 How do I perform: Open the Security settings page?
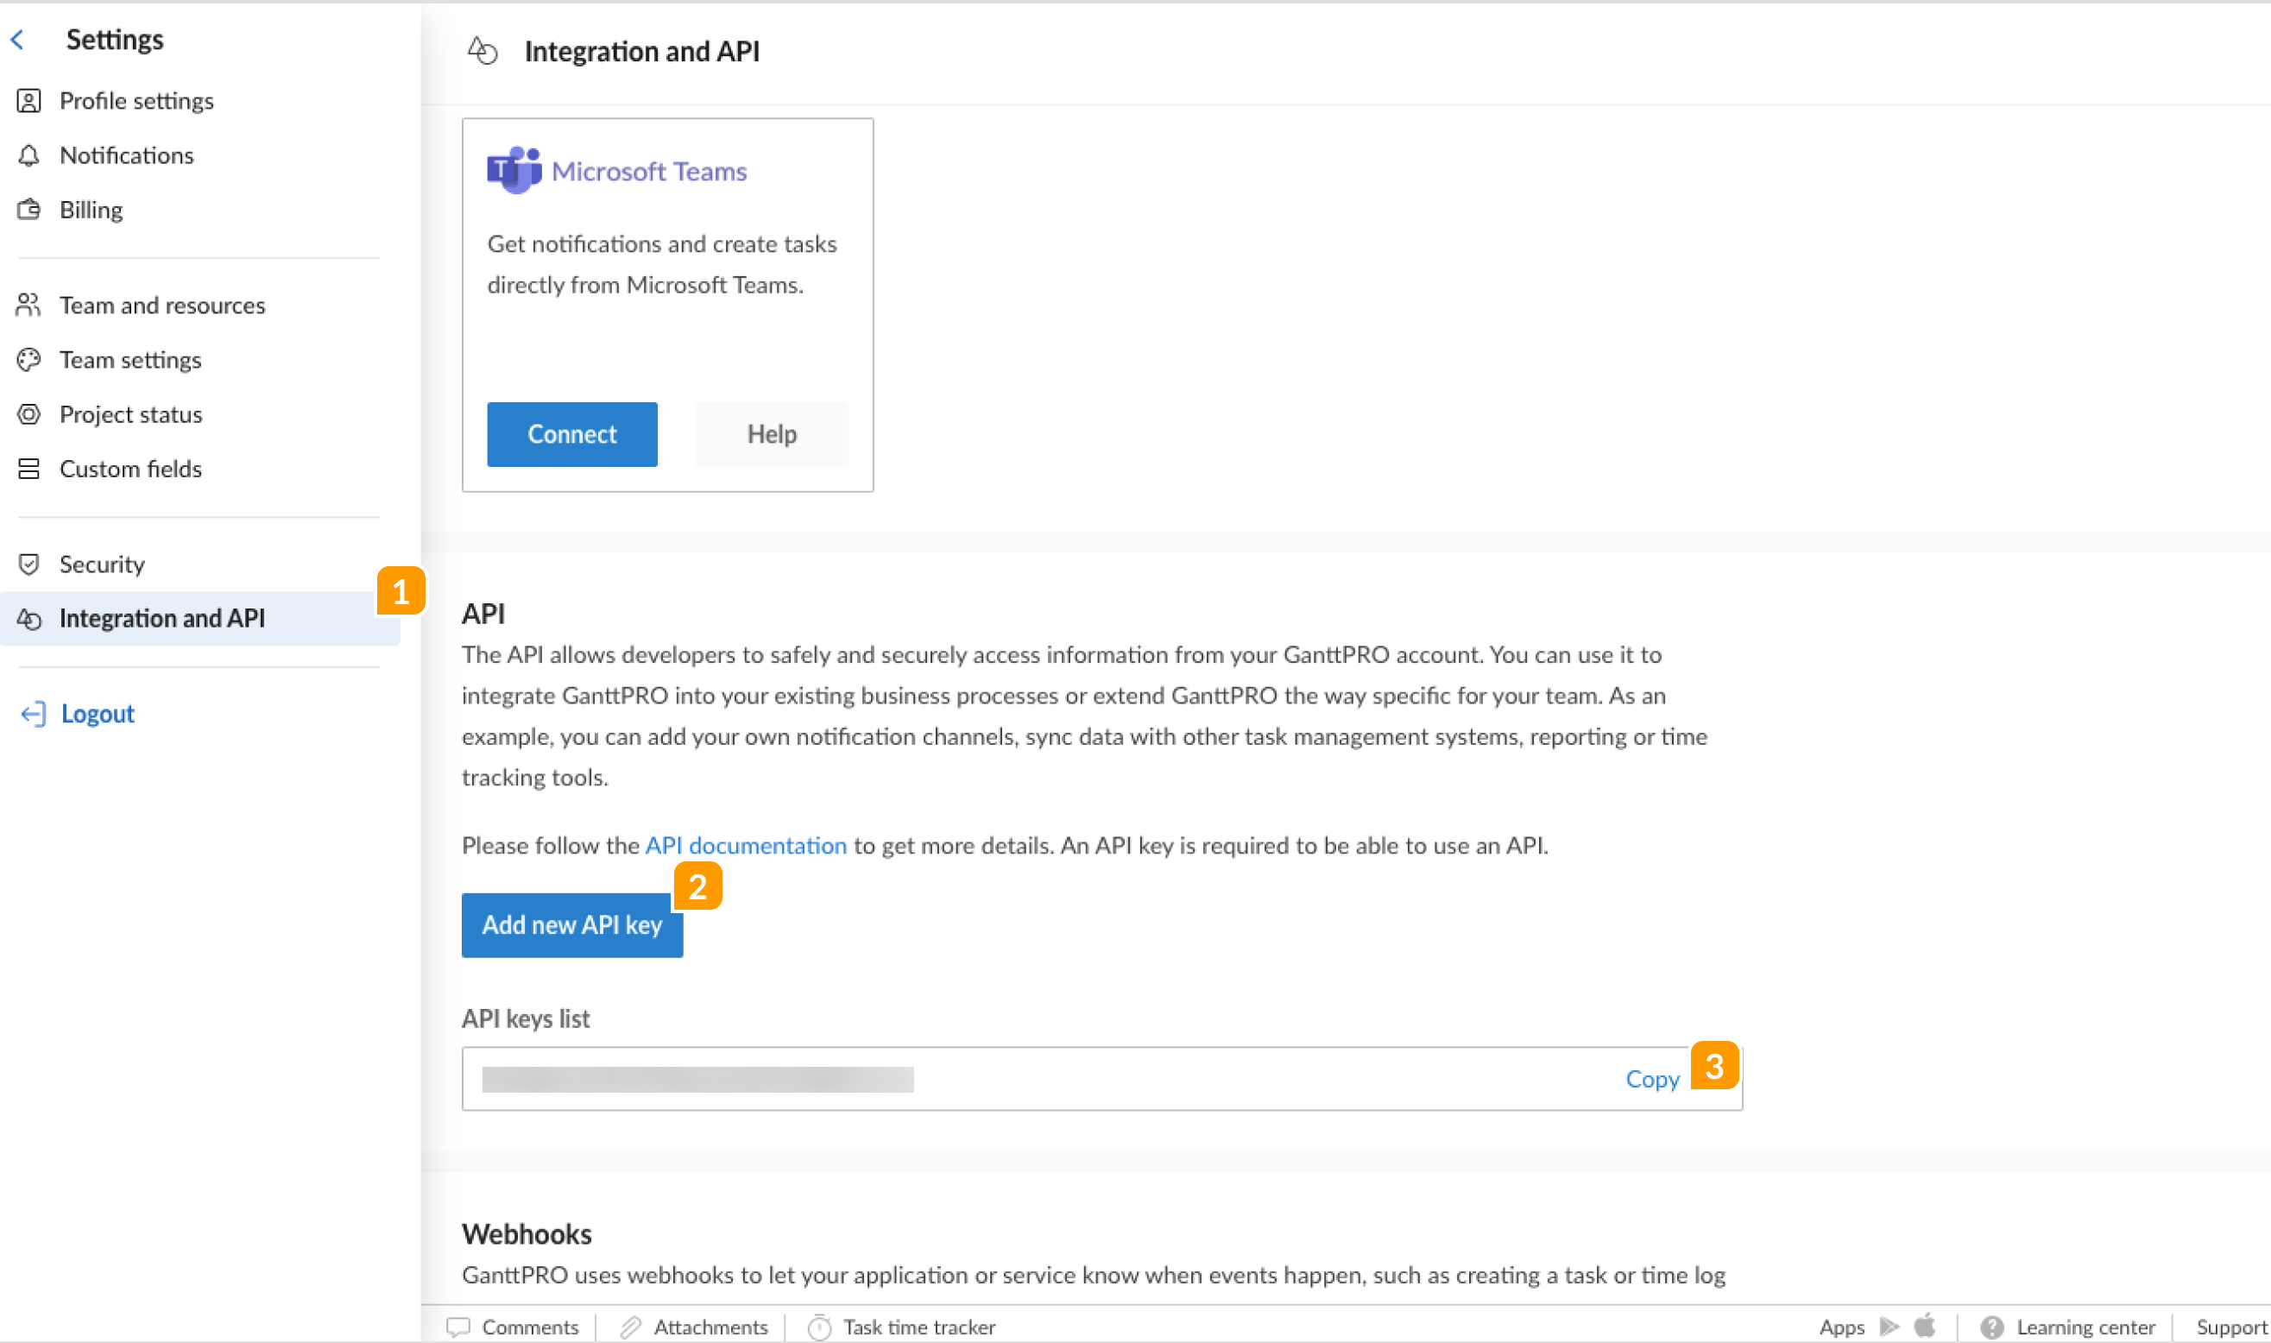click(101, 564)
